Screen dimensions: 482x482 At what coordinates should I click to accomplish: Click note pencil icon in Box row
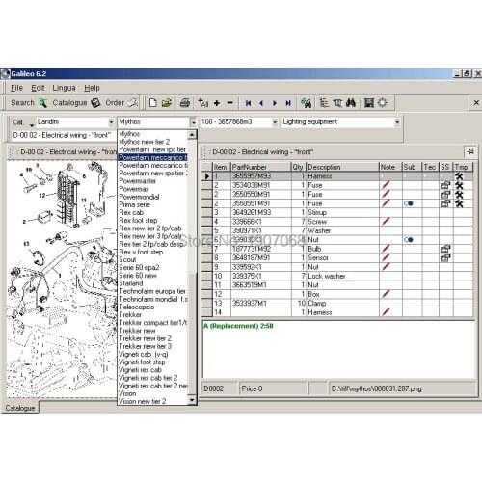387,294
